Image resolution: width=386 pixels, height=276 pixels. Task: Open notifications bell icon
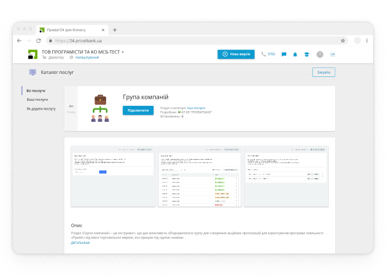(295, 55)
